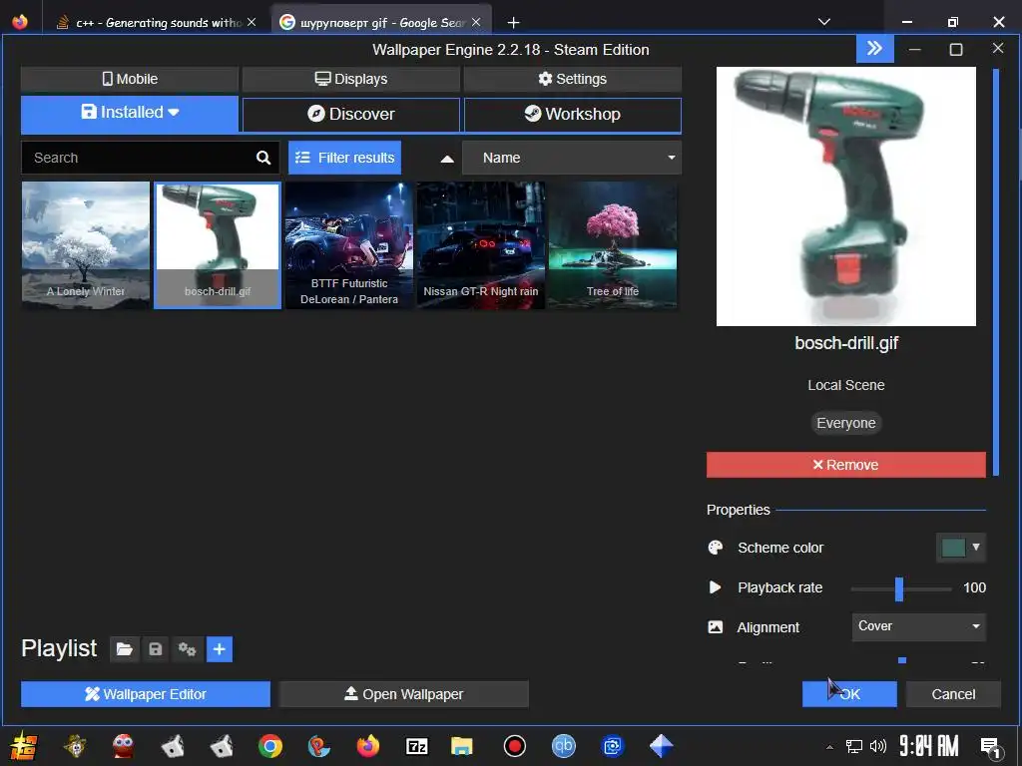Add wallpaper to playlist with plus
The image size is (1022, 766).
pyautogui.click(x=220, y=649)
